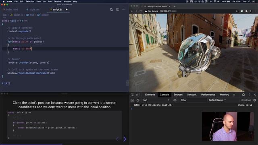
Task: Open the 'top' JavaScript context dropdown
Action: (x=156, y=100)
